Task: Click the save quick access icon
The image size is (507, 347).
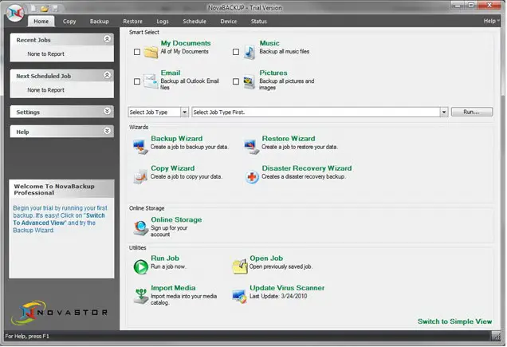Action: coord(55,8)
